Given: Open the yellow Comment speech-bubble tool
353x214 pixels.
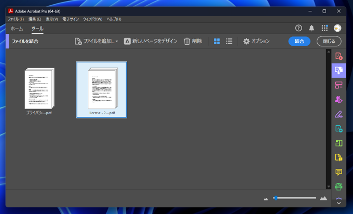Looking at the screenshot, I should coord(339,172).
